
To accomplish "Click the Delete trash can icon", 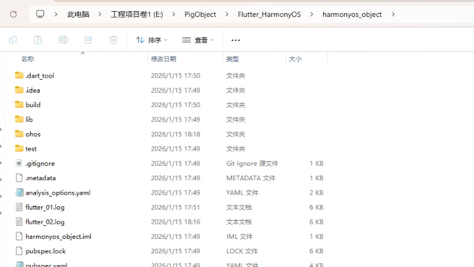I will (x=113, y=40).
